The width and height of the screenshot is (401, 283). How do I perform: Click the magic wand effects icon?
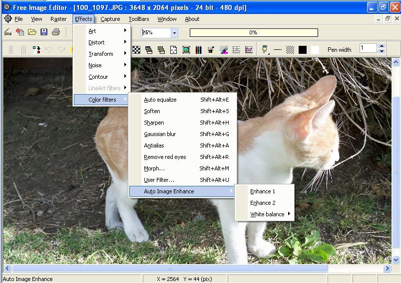[x=211, y=50]
